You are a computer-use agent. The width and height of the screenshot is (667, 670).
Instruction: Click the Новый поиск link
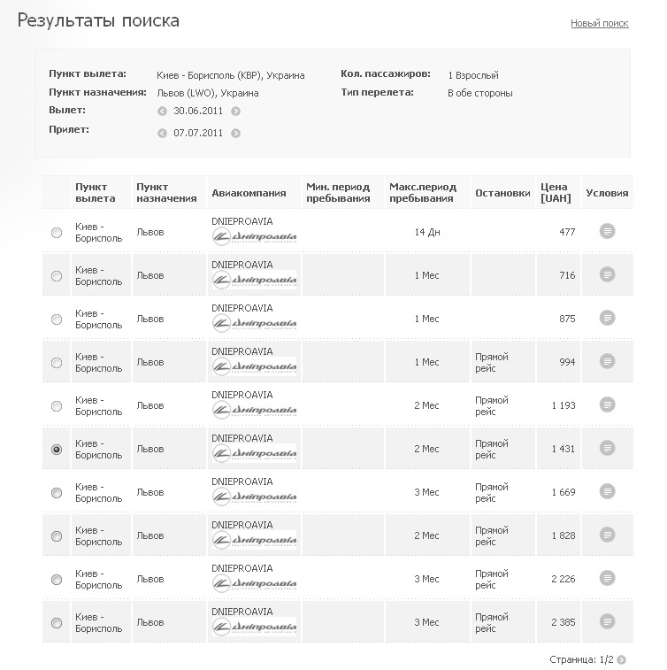599,24
